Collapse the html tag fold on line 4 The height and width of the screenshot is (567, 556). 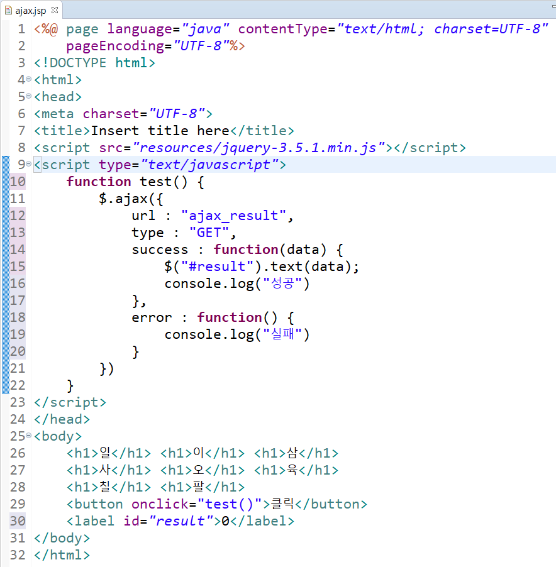[28, 79]
